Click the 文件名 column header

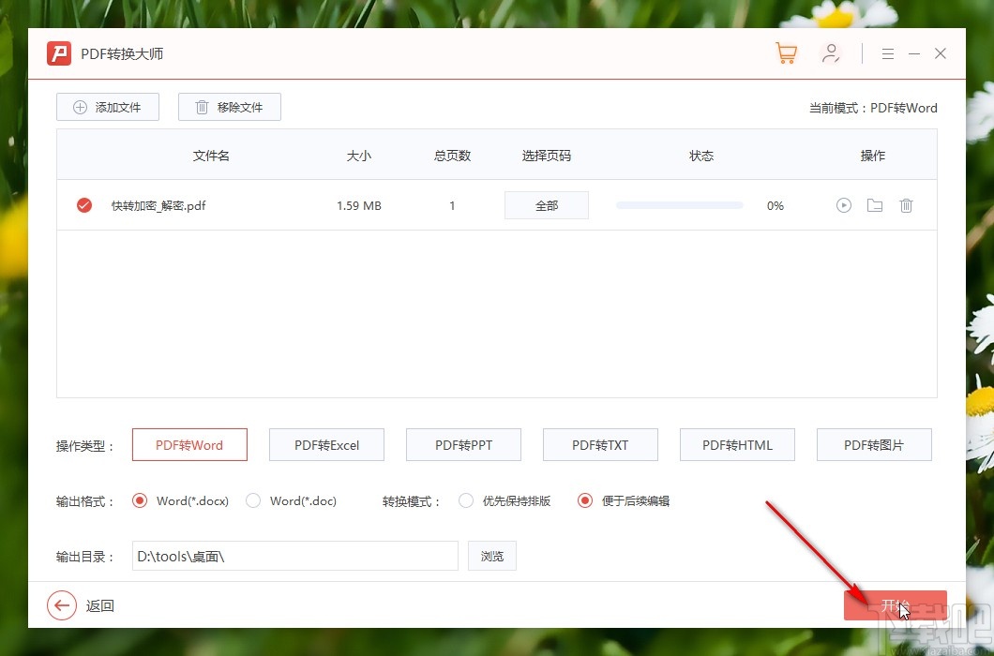pos(211,156)
